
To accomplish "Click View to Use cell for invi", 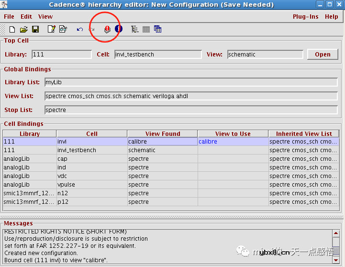I will pos(233,142).
